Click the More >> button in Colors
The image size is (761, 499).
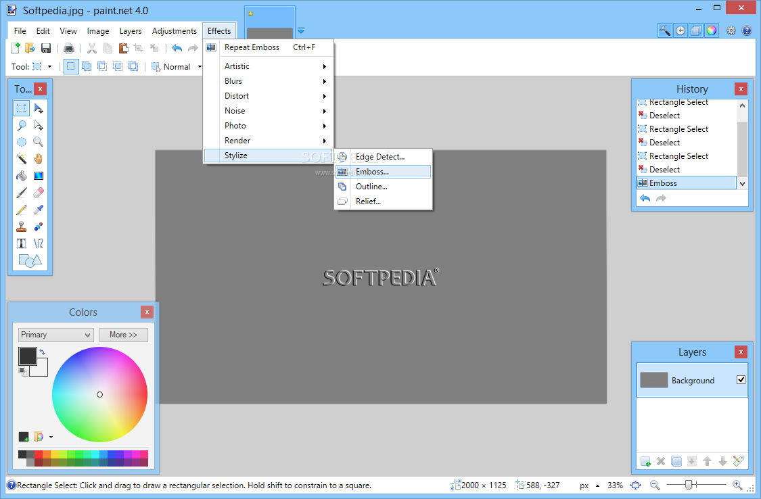(123, 335)
